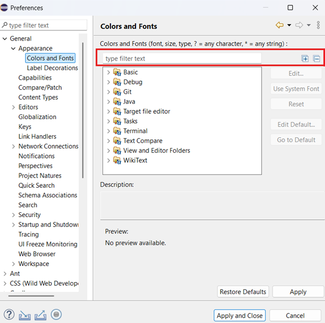Open the Quick Search preference page

coord(37,185)
